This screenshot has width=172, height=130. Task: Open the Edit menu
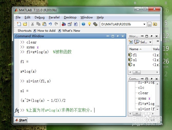tap(27, 17)
